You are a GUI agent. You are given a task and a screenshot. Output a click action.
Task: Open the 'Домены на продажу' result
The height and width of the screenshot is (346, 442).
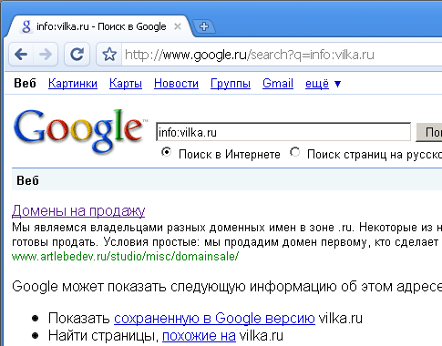coord(78,210)
